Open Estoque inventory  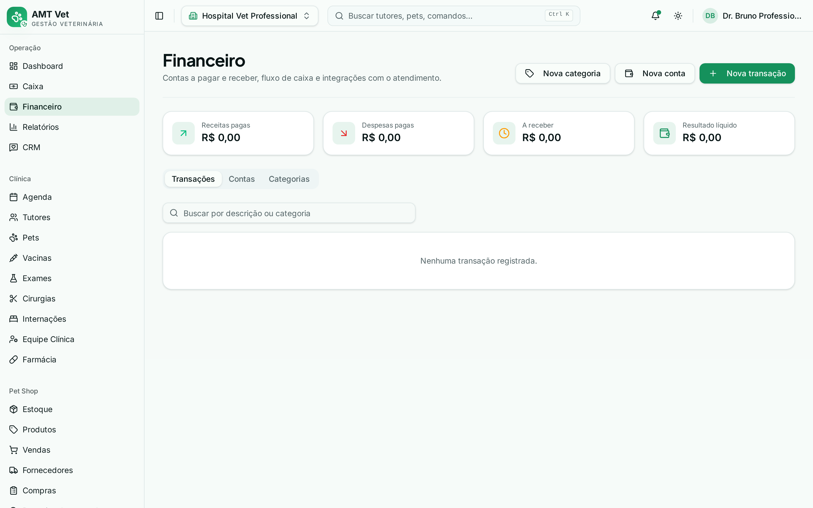72,410
